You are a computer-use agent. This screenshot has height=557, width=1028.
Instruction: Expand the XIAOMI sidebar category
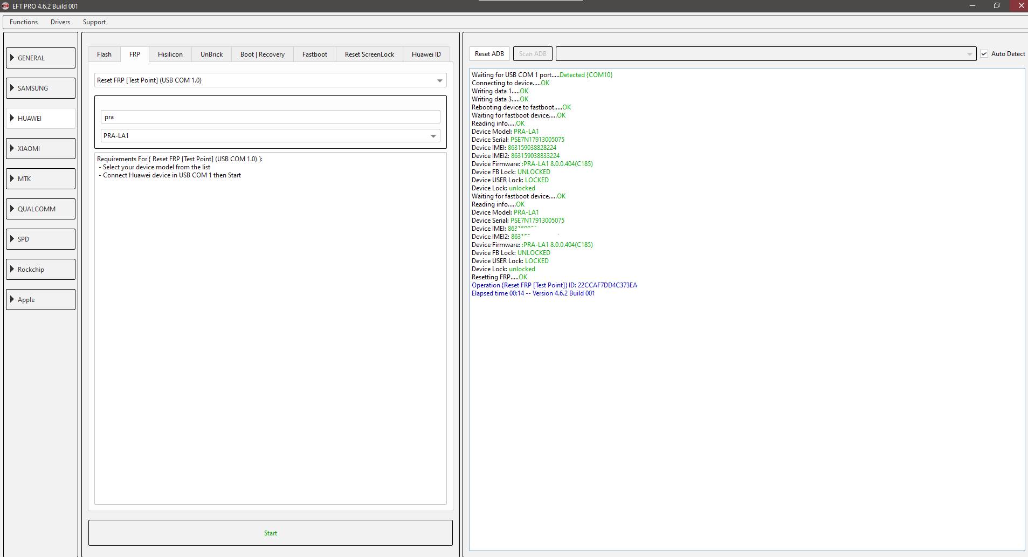(40, 148)
